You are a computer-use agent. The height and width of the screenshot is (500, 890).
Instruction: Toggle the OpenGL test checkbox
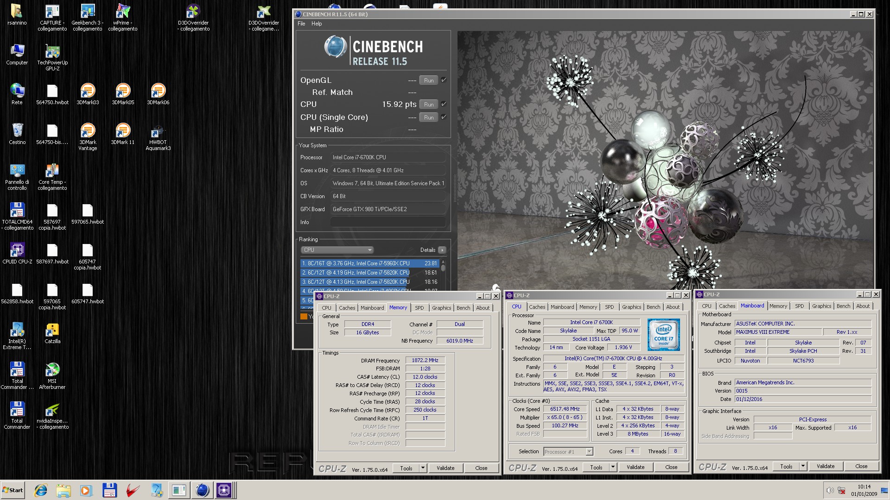point(444,80)
